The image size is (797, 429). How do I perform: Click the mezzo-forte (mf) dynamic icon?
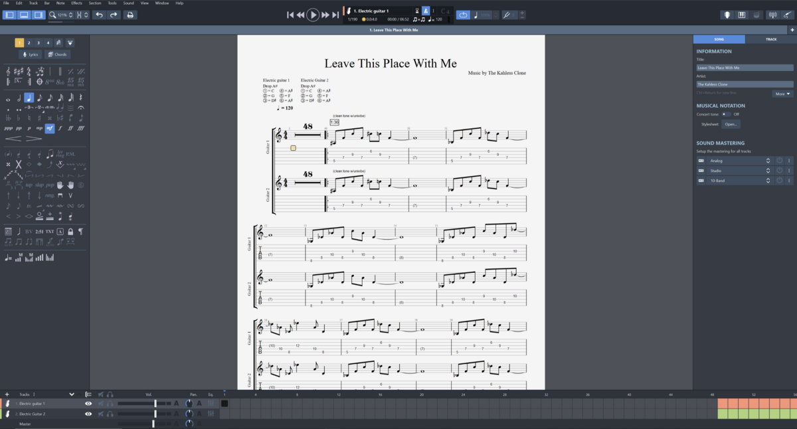[49, 128]
